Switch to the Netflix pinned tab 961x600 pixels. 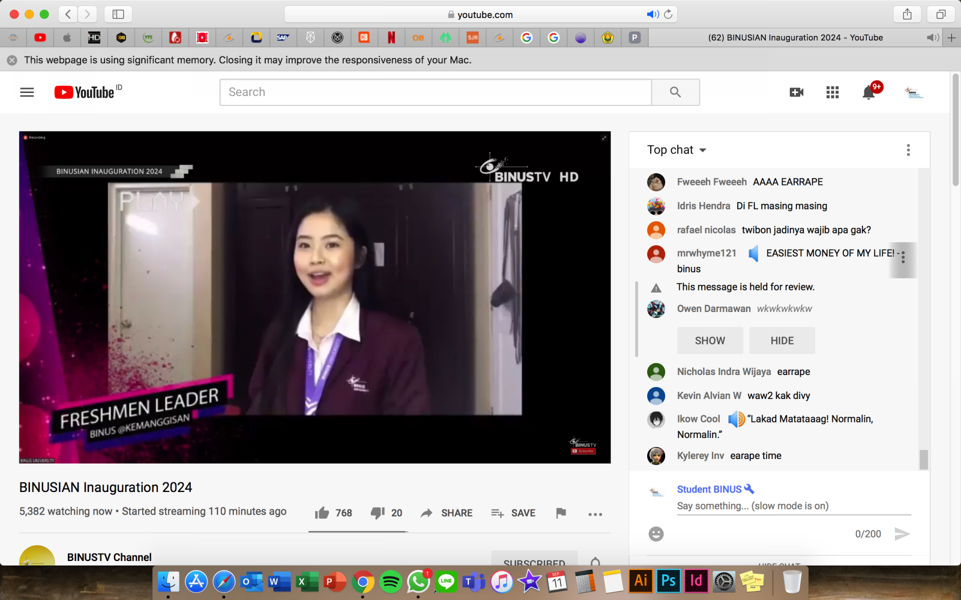[391, 37]
